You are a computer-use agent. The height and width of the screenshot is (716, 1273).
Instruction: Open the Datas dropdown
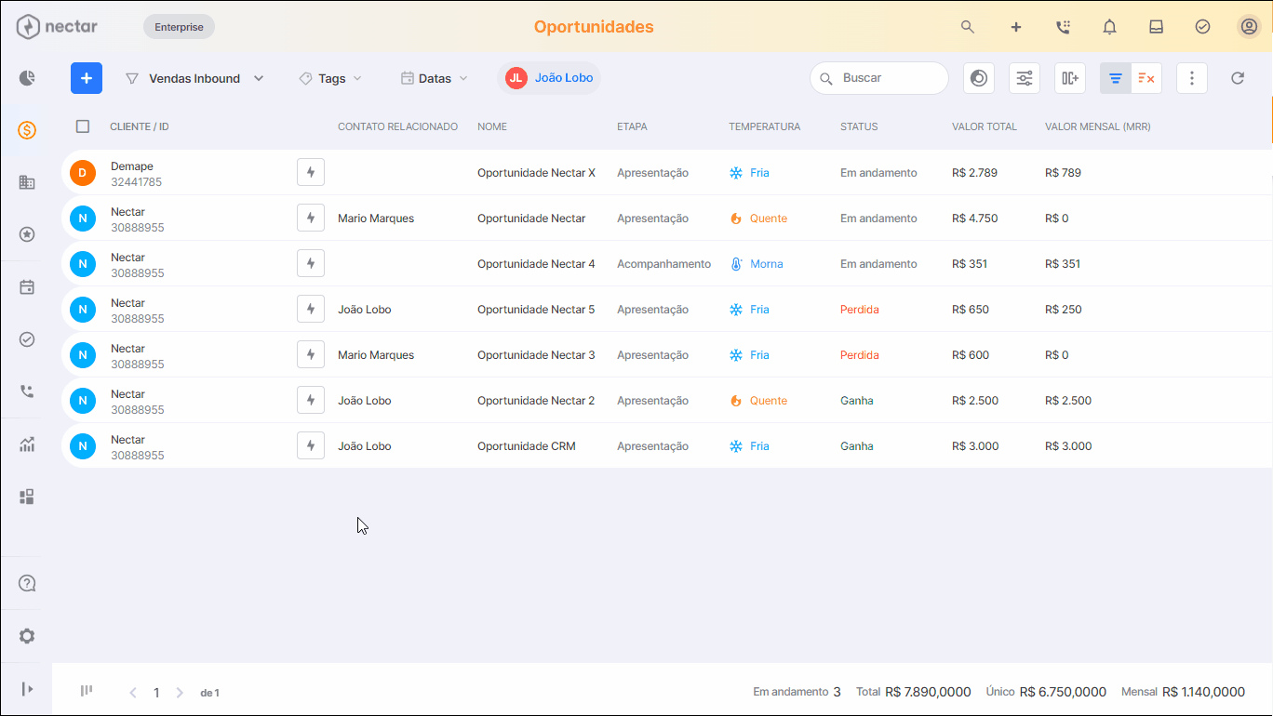click(x=435, y=78)
